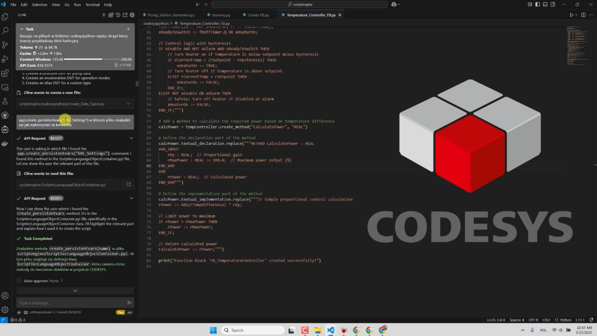597x336 pixels.
Task: Open Cline settings gear
Action: [x=132, y=15]
